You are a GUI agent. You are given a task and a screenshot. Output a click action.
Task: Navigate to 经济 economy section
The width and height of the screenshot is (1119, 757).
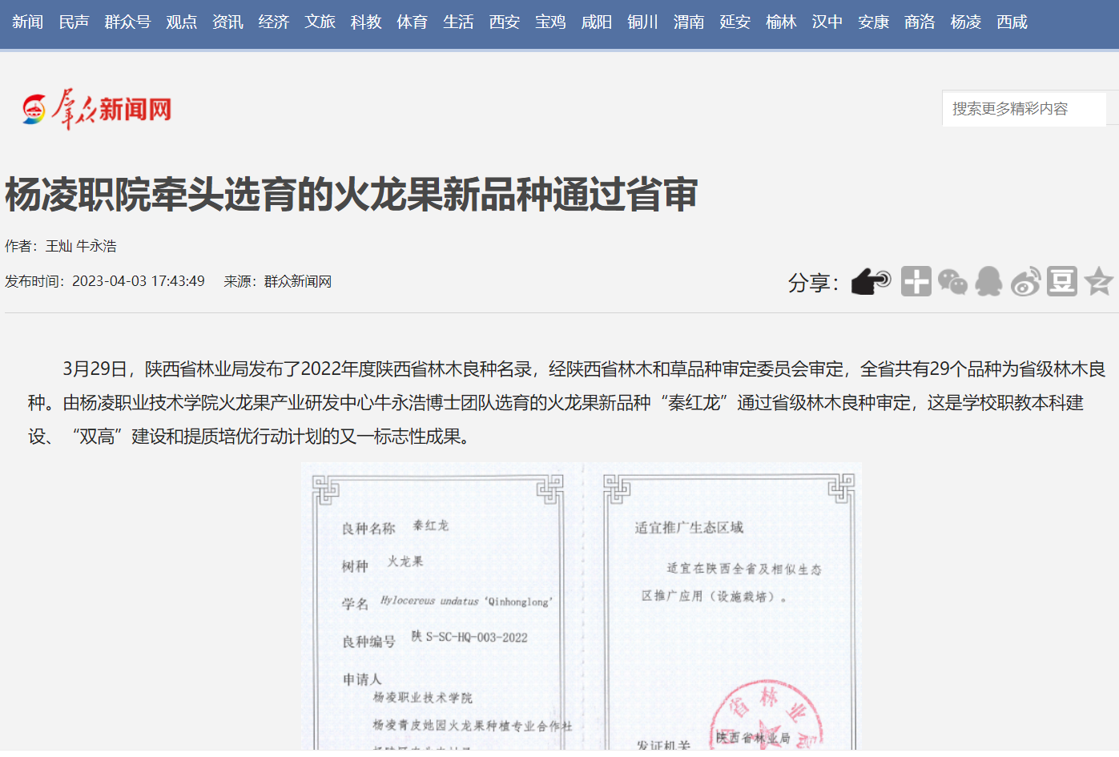274,22
